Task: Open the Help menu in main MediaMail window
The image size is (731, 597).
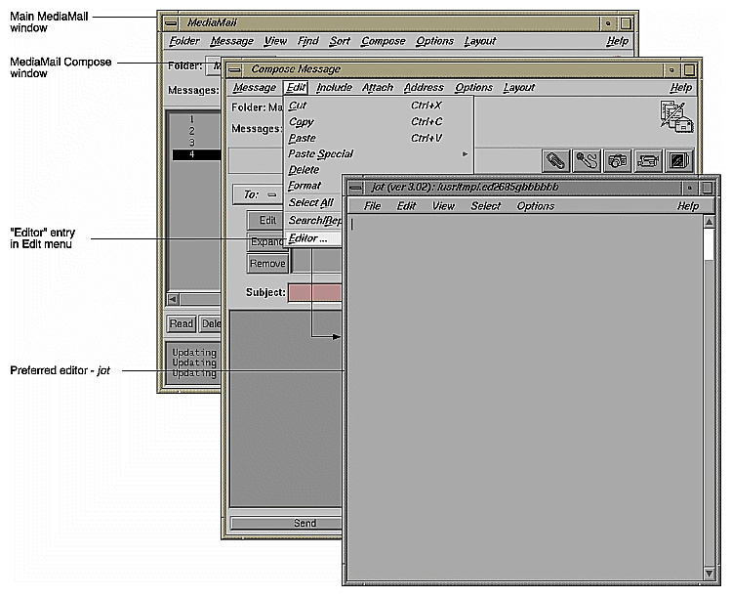Action: [617, 41]
